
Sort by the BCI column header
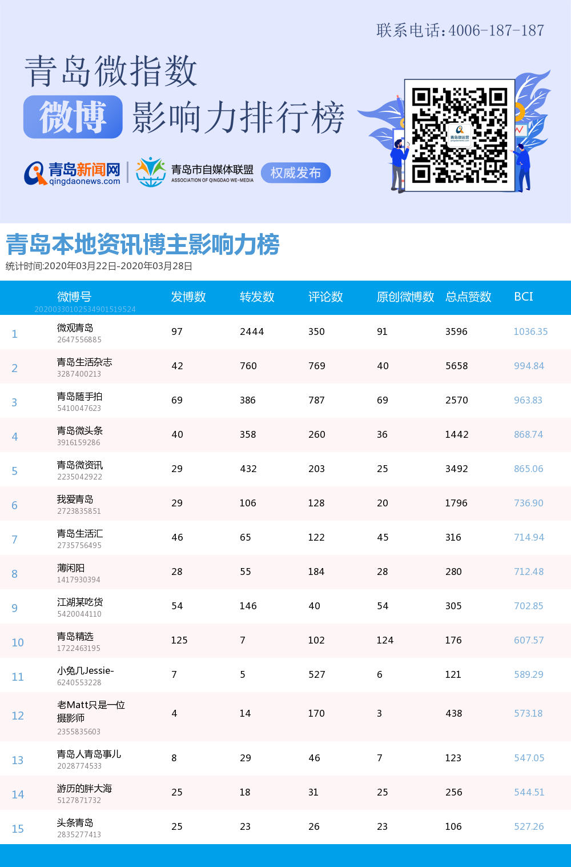point(524,297)
